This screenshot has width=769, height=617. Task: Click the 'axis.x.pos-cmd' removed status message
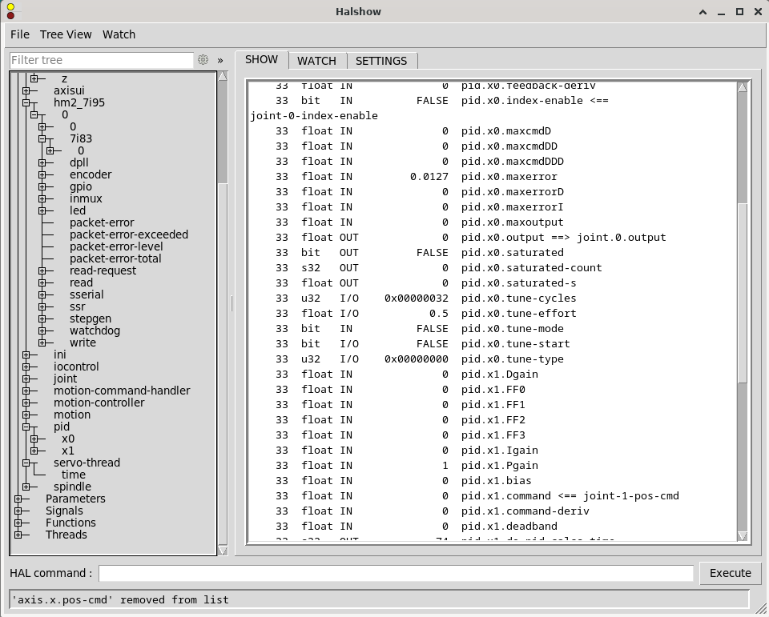[121, 599]
